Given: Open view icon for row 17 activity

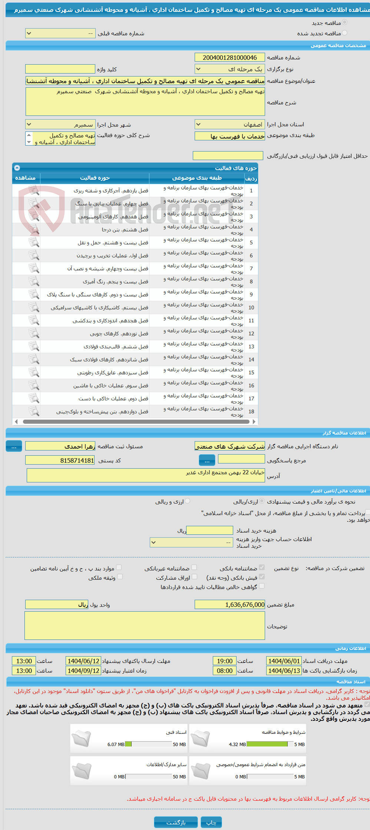Looking at the screenshot, I should tap(34, 398).
